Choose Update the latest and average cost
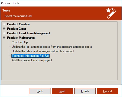 pos(43,51)
